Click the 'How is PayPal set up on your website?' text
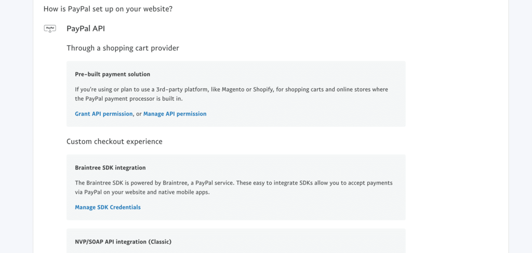Image resolution: width=532 pixels, height=253 pixels. pyautogui.click(x=108, y=9)
